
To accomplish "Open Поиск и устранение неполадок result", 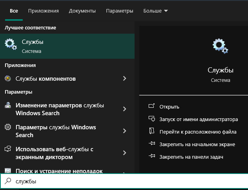I will (x=67, y=170).
